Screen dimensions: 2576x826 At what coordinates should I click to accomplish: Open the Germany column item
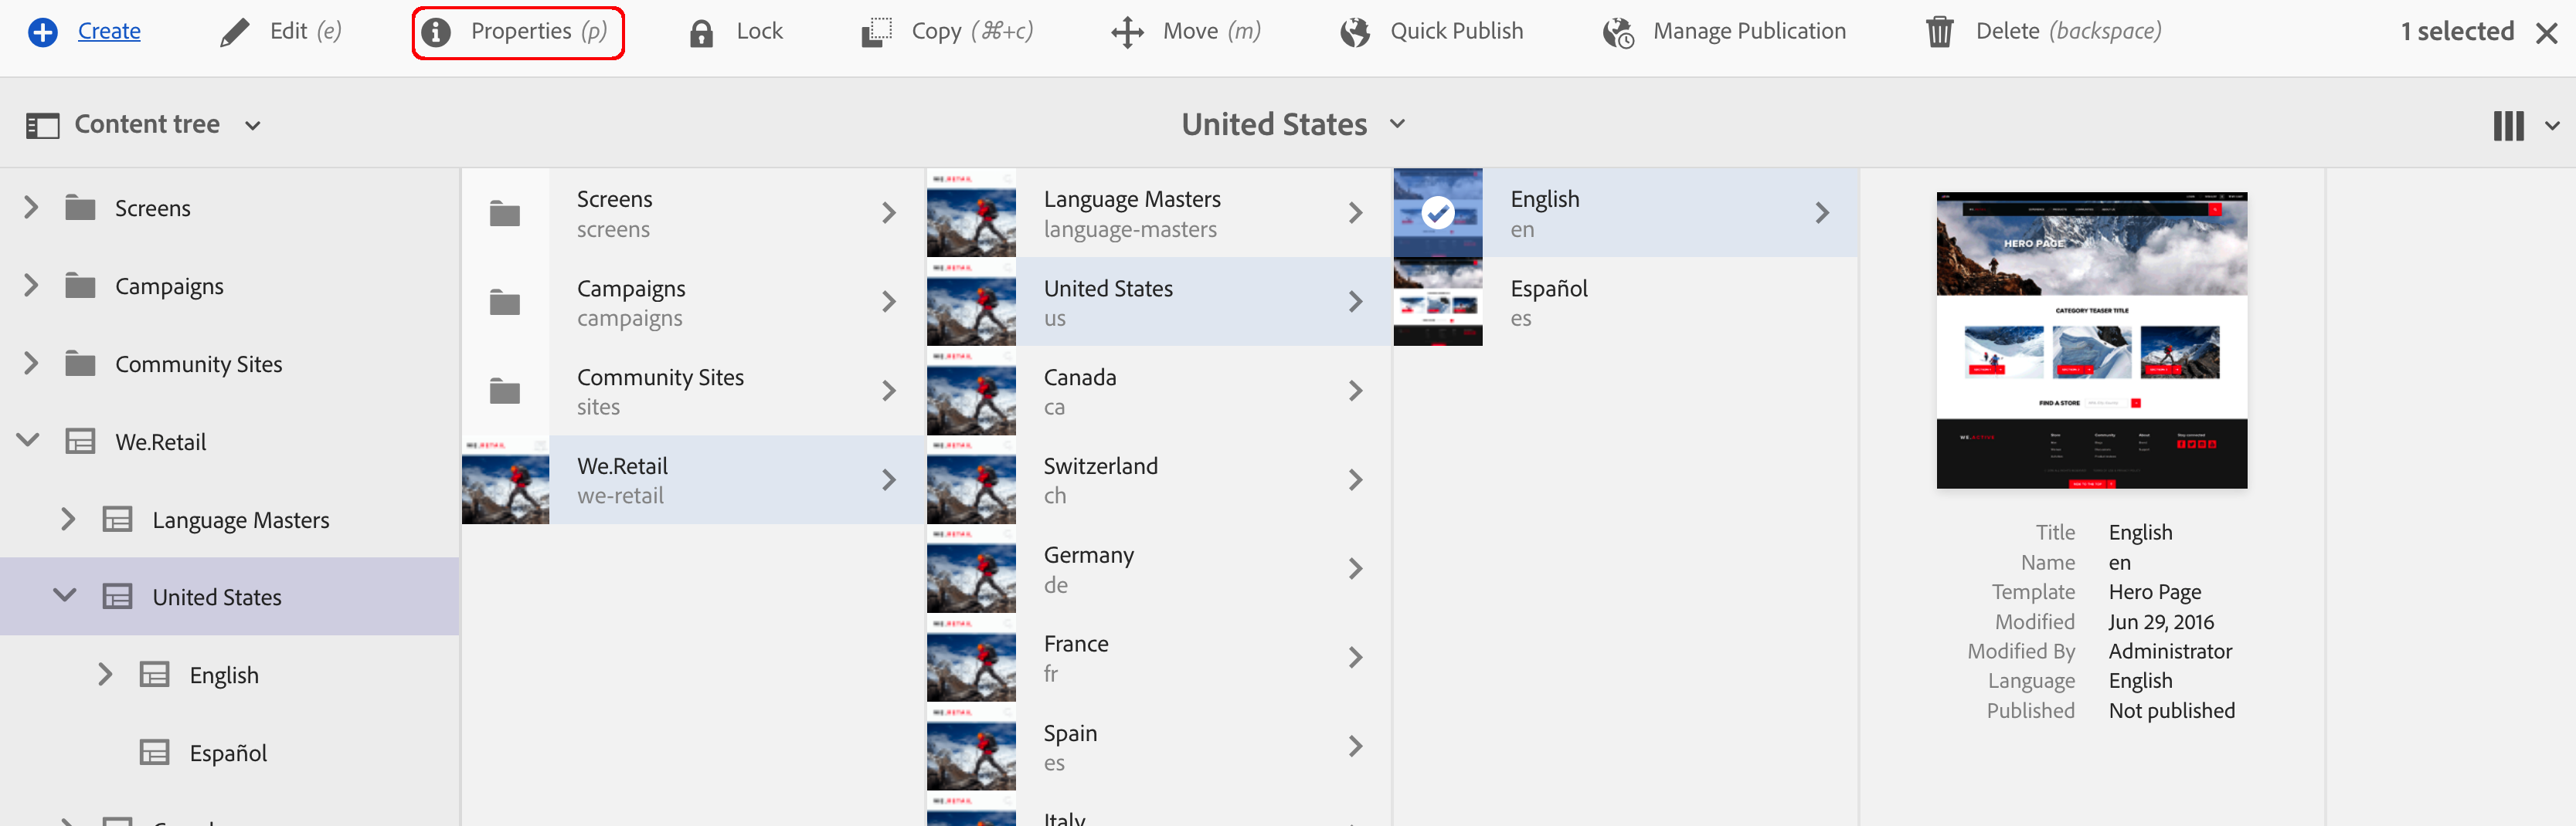click(x=1160, y=568)
